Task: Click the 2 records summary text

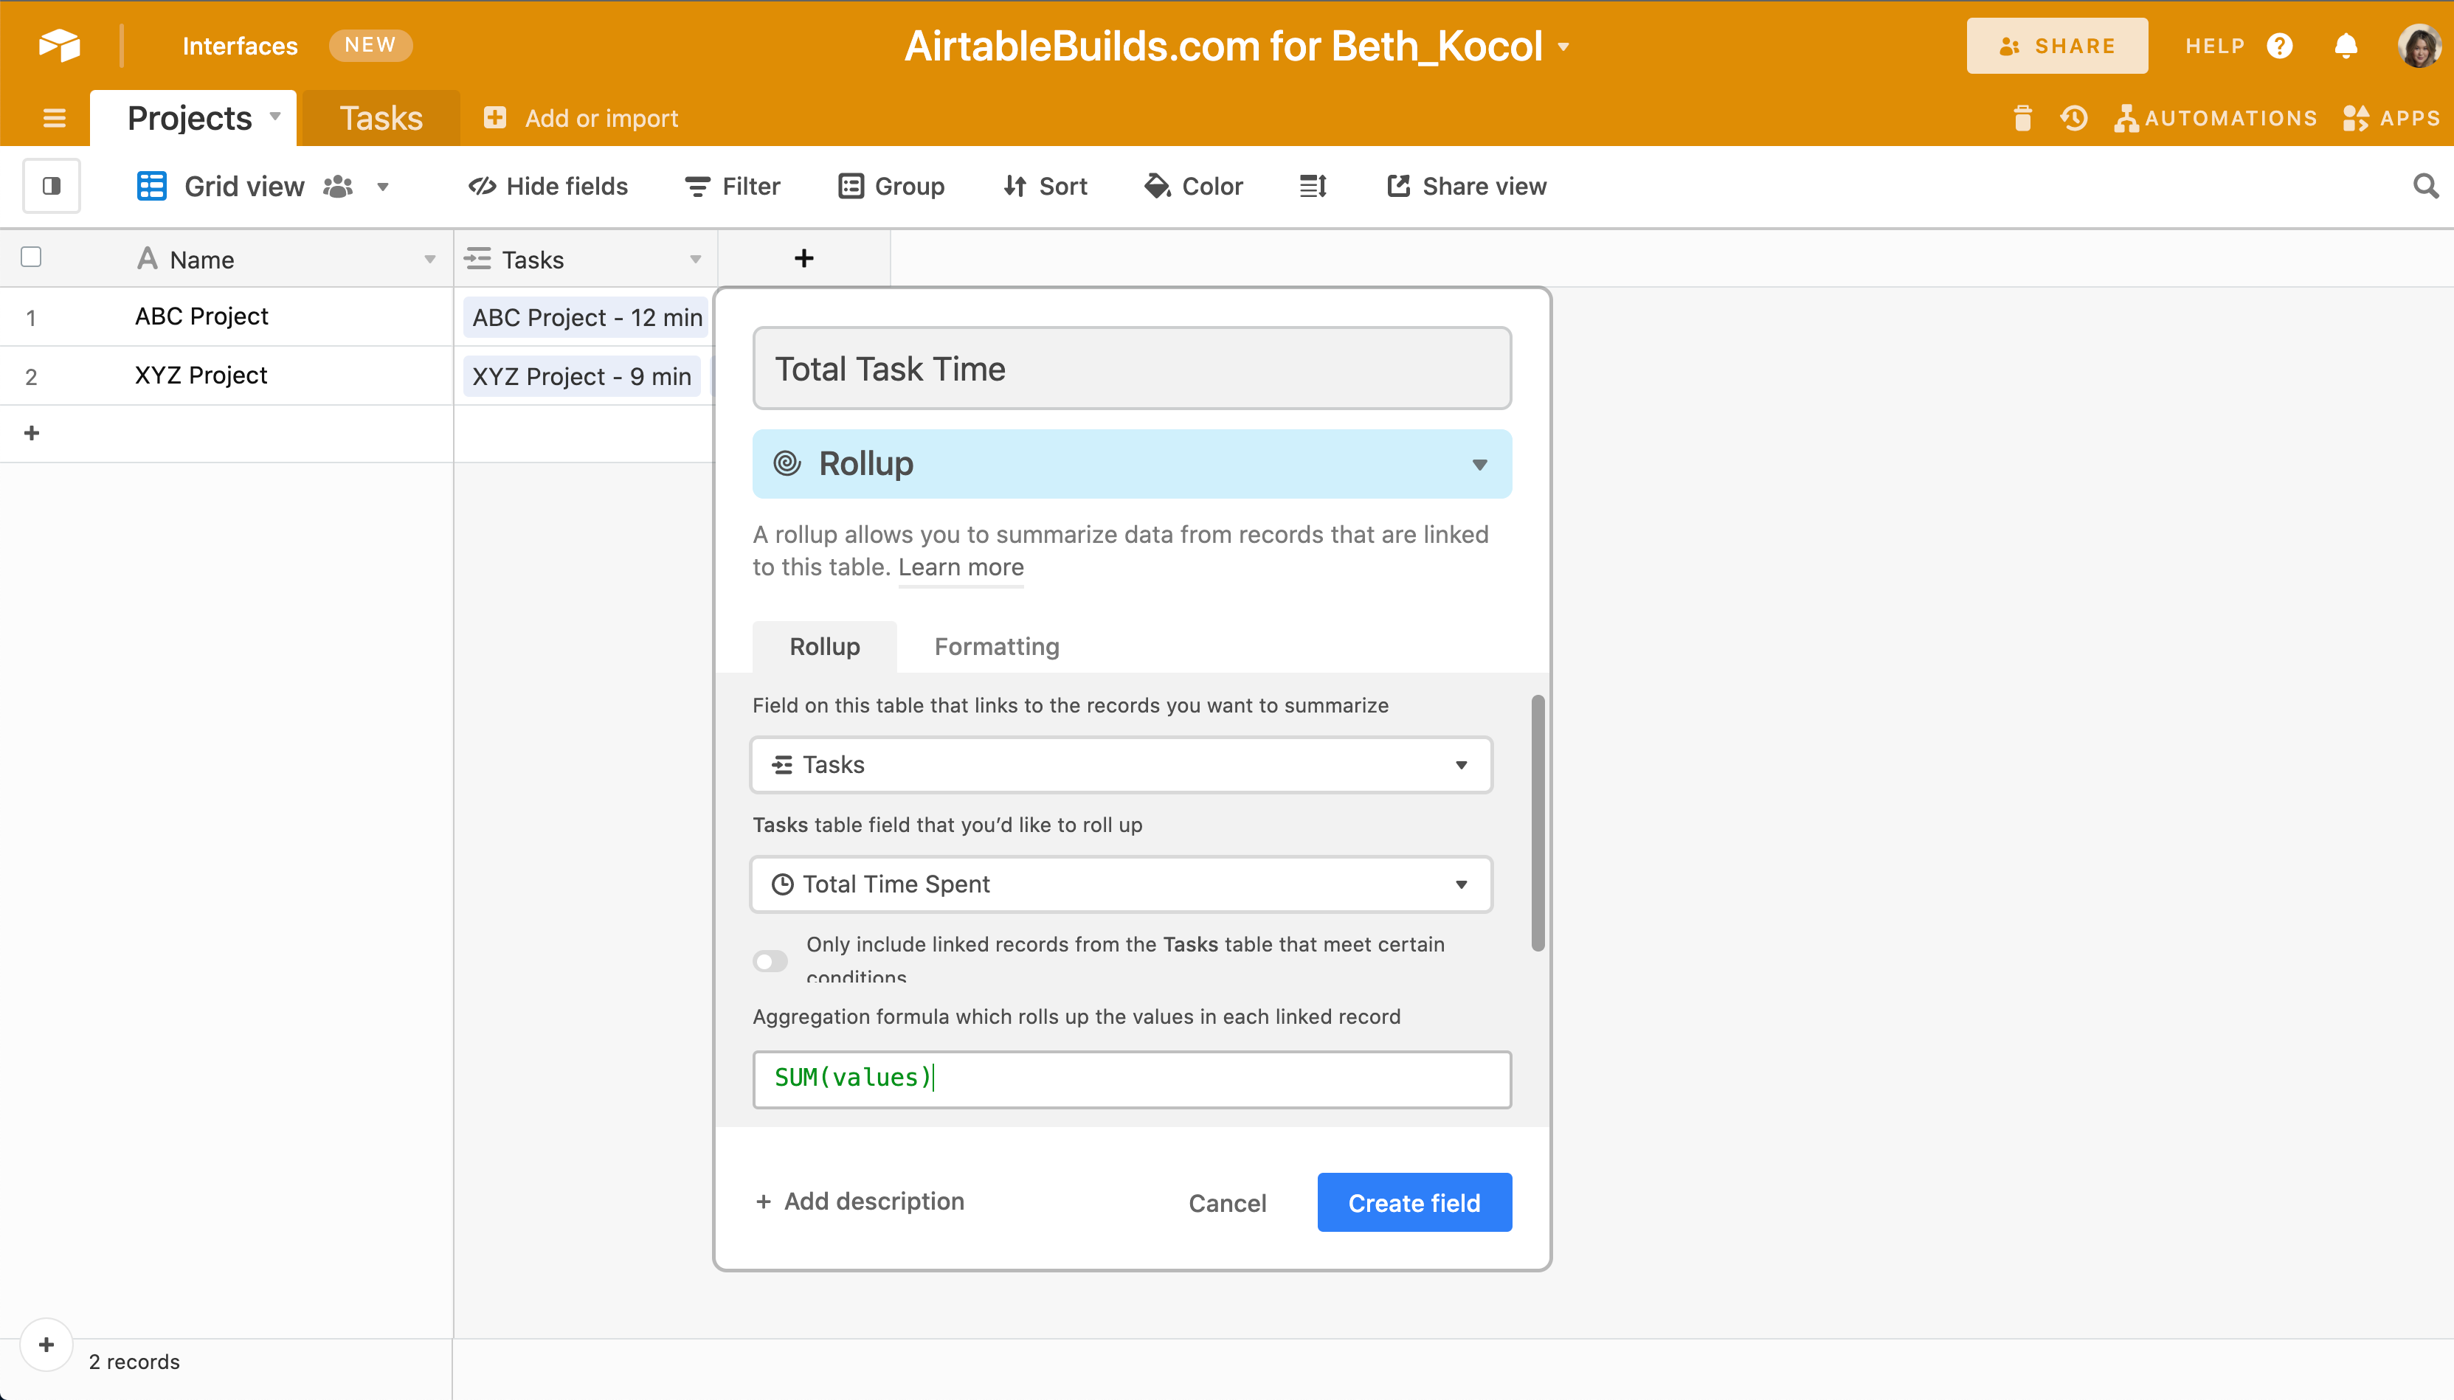Action: [134, 1362]
